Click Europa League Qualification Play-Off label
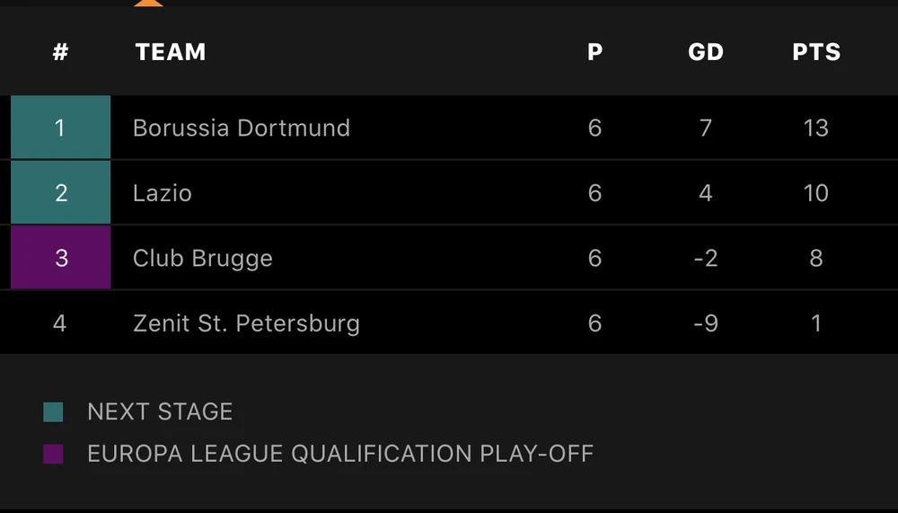The image size is (898, 513). click(340, 454)
